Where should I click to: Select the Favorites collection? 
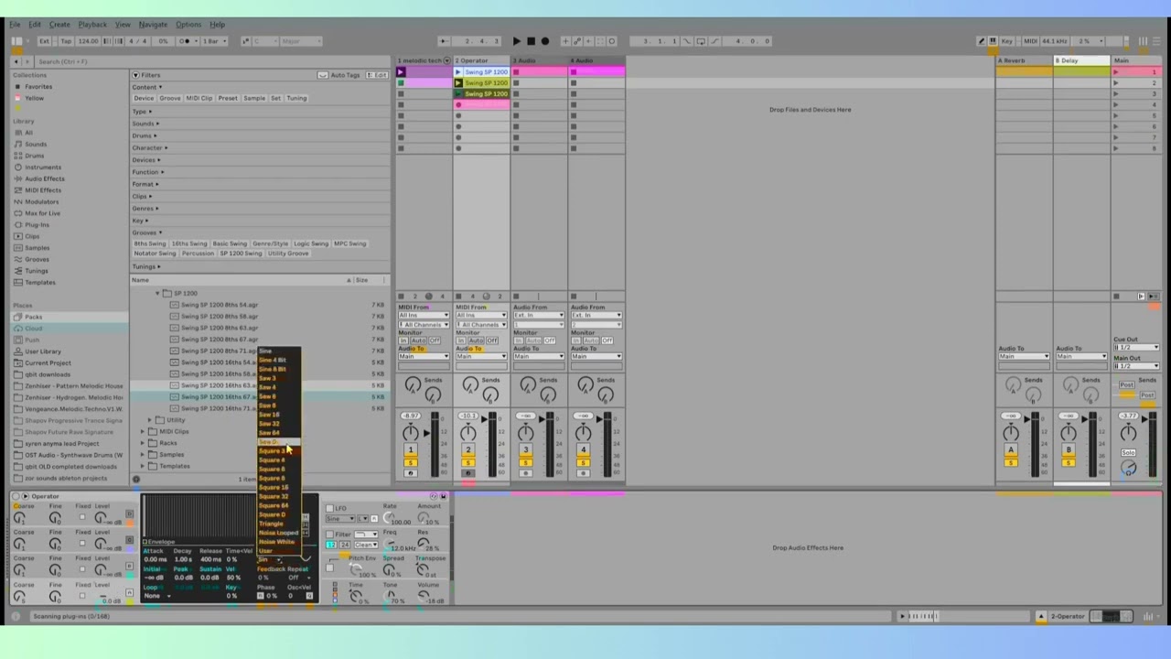tap(38, 87)
